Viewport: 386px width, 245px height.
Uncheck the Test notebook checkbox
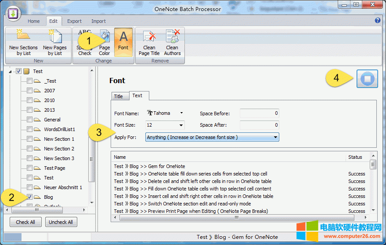(x=19, y=71)
